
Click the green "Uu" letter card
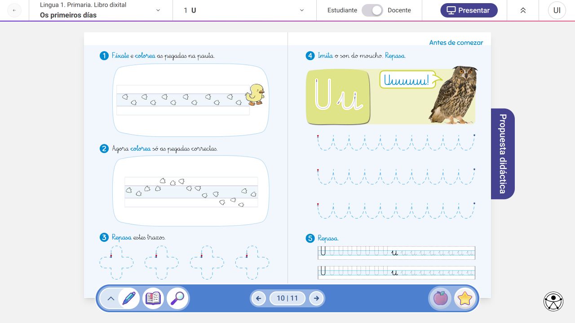pyautogui.click(x=338, y=97)
